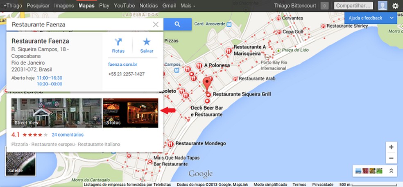The image size is (403, 187).
Task: Select the Restaurante Arab marker icon
Action: [x=235, y=79]
